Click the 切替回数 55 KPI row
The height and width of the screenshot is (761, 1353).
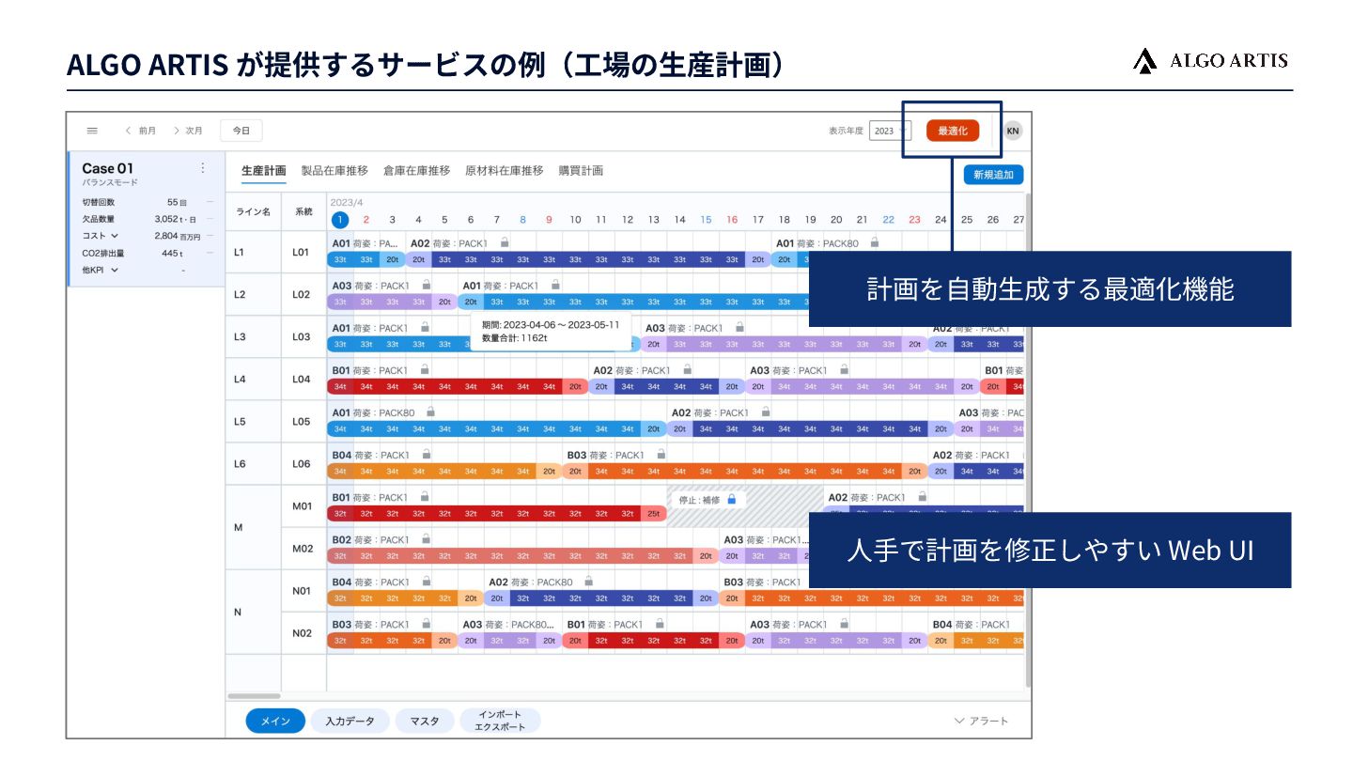[x=146, y=202]
